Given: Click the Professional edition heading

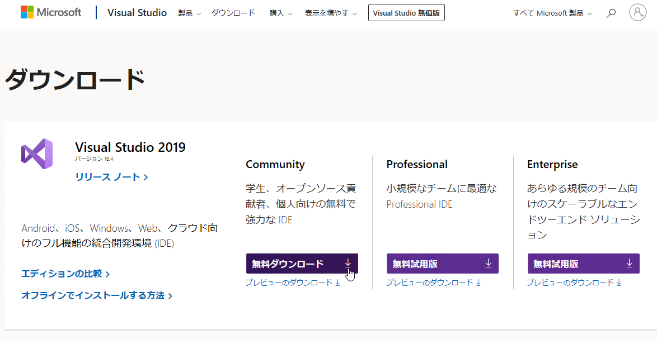Looking at the screenshot, I should 417,164.
